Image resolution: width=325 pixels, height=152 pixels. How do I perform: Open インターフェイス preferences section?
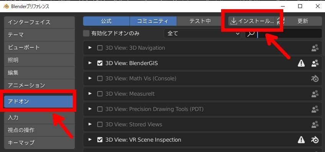(39, 22)
